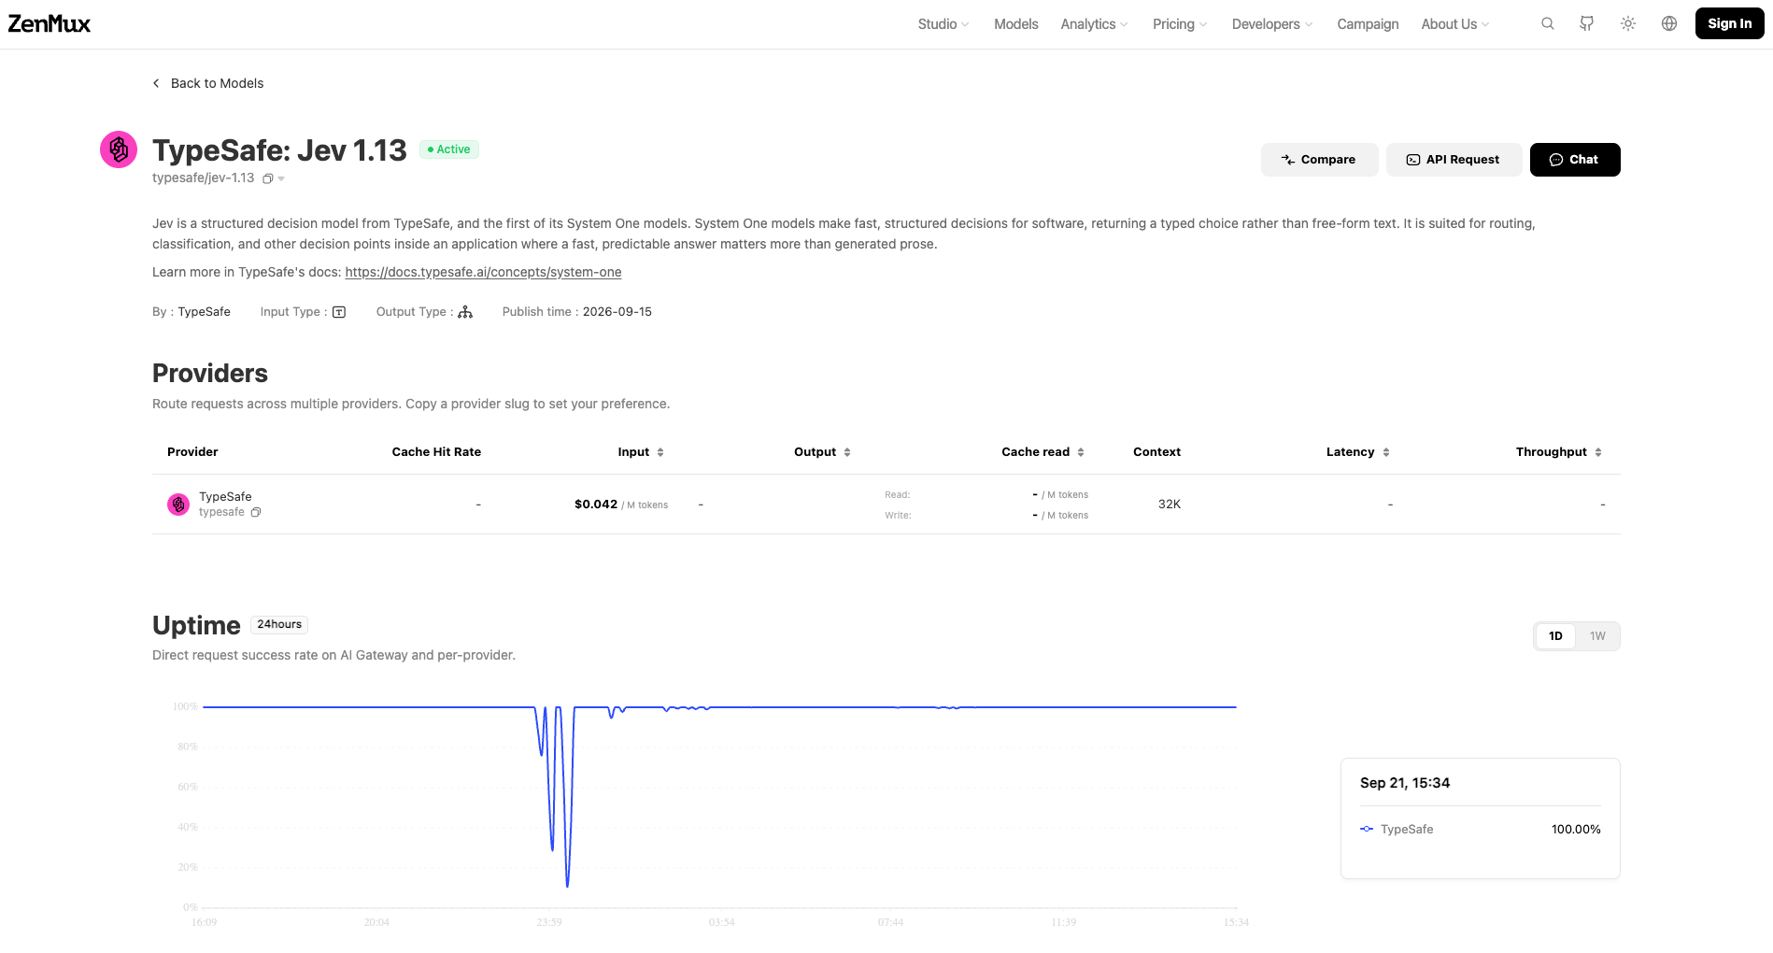
Task: Open the About Us dropdown menu
Action: click(x=1455, y=24)
